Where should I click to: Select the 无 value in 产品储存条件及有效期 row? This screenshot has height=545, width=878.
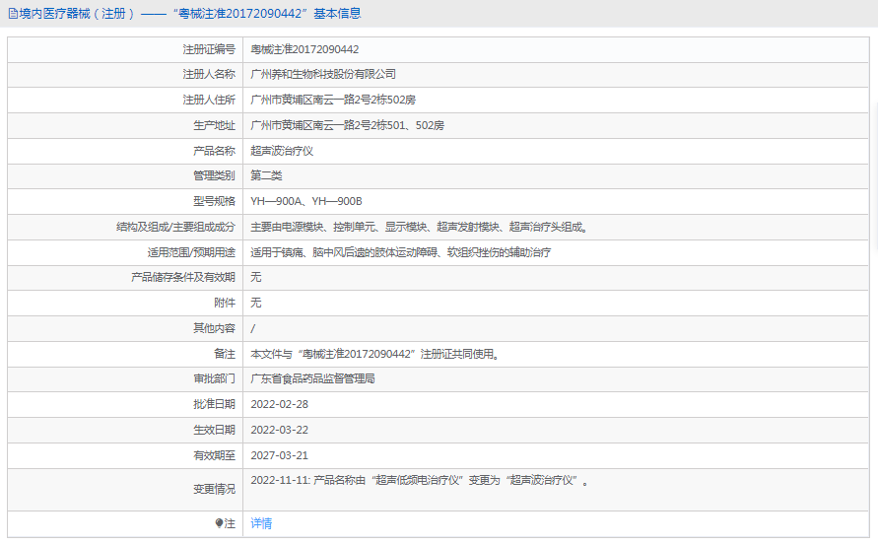(x=256, y=277)
